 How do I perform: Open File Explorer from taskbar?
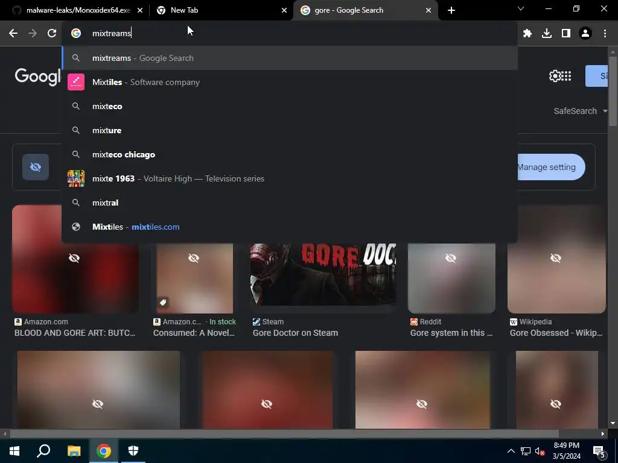(x=74, y=451)
